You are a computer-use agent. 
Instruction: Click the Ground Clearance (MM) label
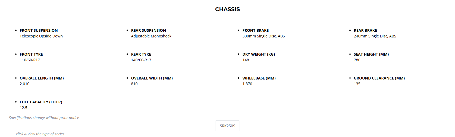[379, 78]
